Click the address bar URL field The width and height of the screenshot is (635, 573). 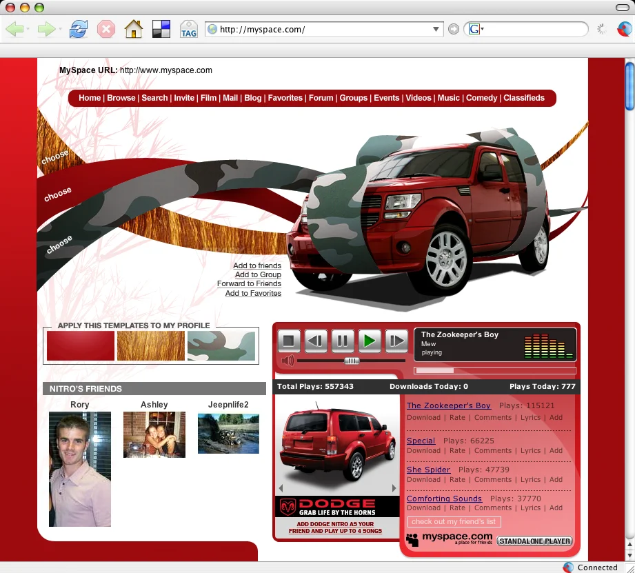click(324, 29)
